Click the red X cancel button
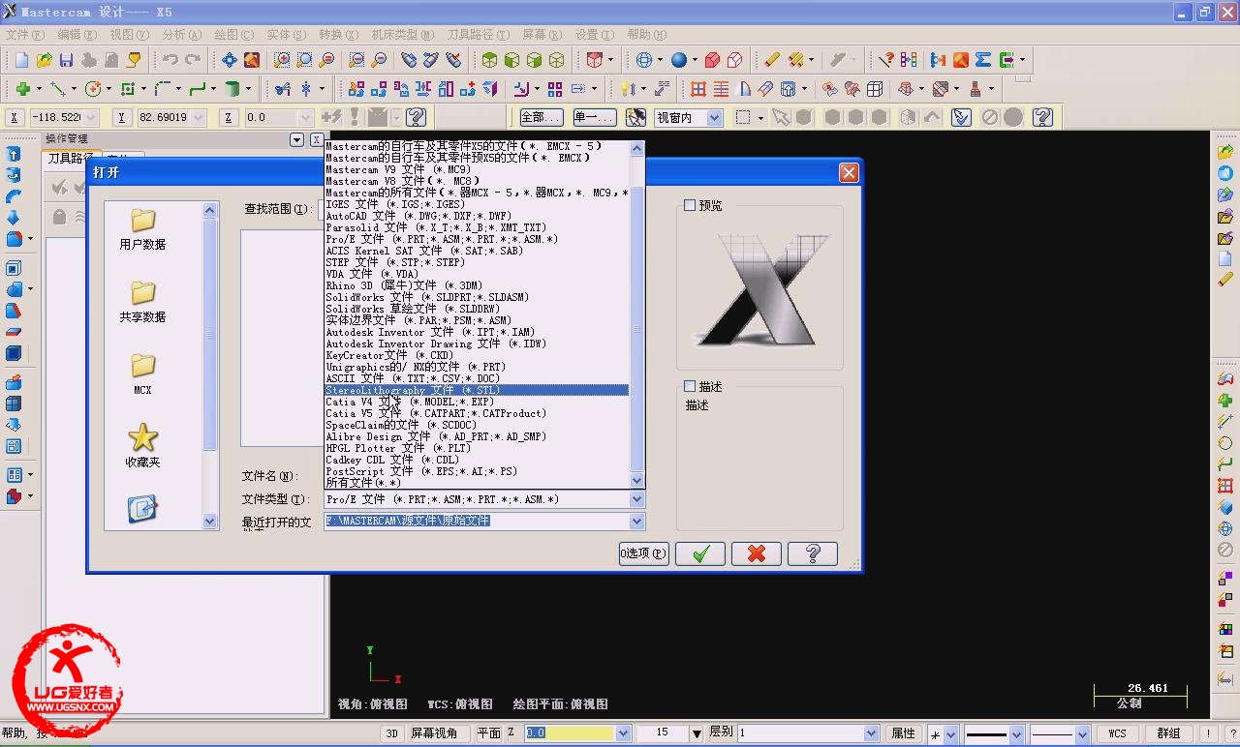Viewport: 1240px width, 747px height. coord(757,553)
